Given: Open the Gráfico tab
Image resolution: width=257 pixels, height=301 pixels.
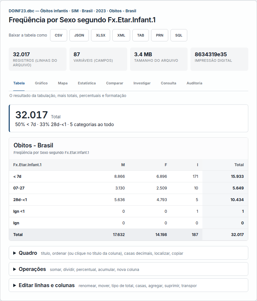Looking at the screenshot, I should [41, 83].
